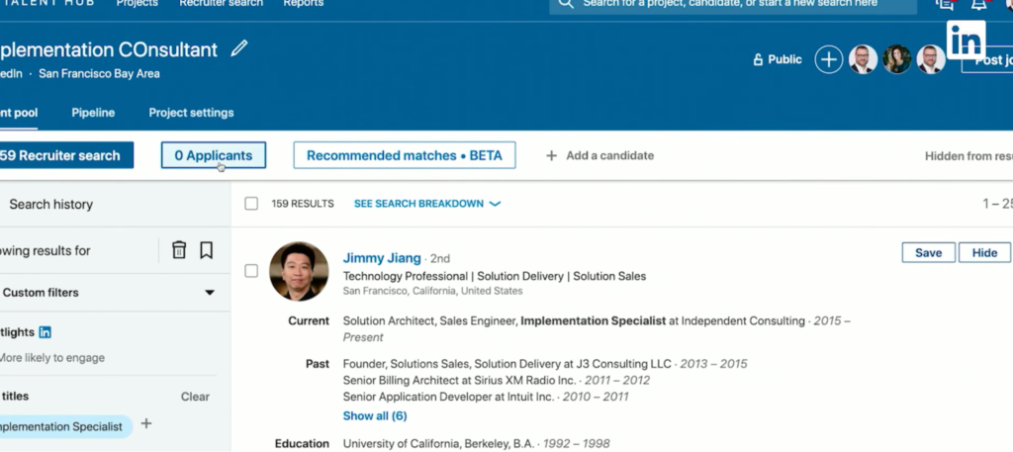The image size is (1013, 452).
Task: Expand the Custom filters dropdown
Action: (x=209, y=293)
